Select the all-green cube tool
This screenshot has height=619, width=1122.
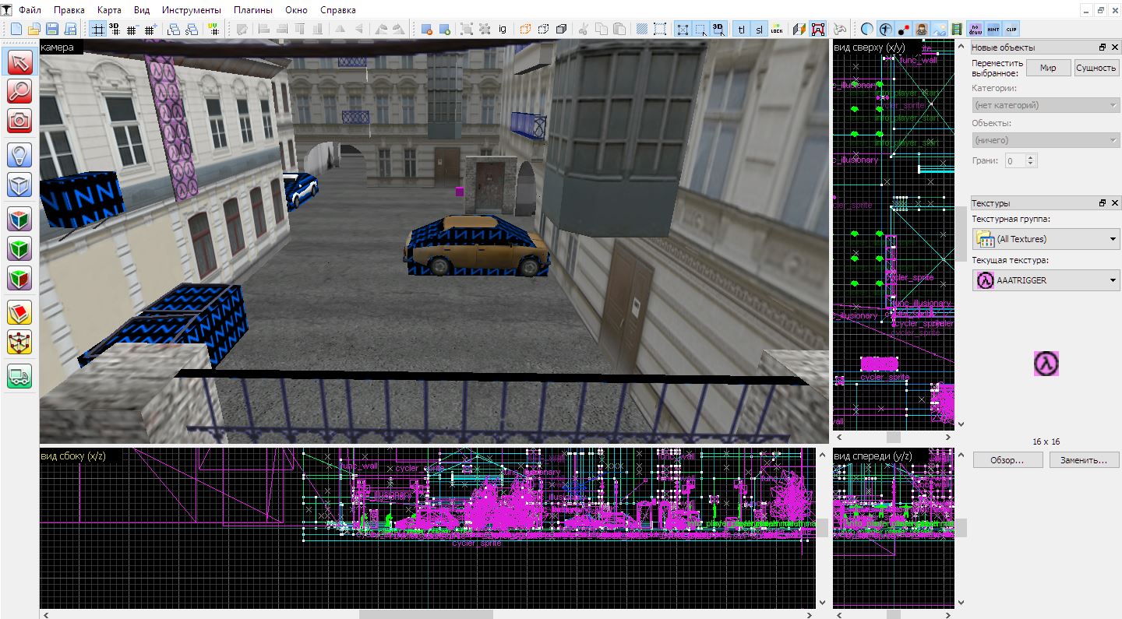coord(19,248)
